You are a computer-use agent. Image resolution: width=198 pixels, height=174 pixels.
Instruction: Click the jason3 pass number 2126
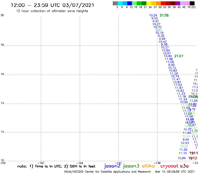[164, 15]
